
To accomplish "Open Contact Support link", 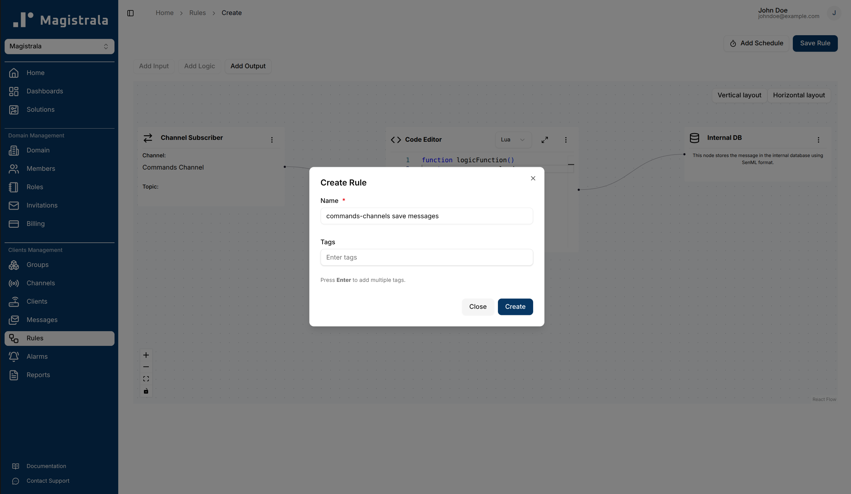I will [x=48, y=481].
